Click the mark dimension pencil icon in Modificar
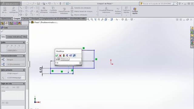The height and width of the screenshot is (109, 194). pyautogui.click(x=74, y=56)
